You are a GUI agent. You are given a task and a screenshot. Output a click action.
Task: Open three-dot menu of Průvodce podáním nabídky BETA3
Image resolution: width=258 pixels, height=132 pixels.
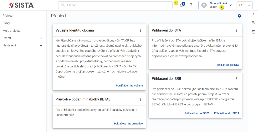pyautogui.click(x=140, y=99)
